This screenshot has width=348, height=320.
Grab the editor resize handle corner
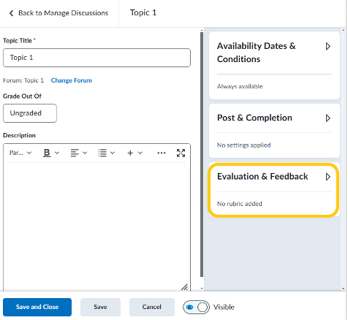(x=184, y=287)
